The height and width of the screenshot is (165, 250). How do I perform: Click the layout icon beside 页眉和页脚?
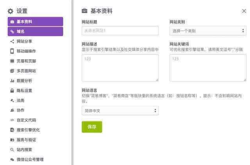pos(12,61)
